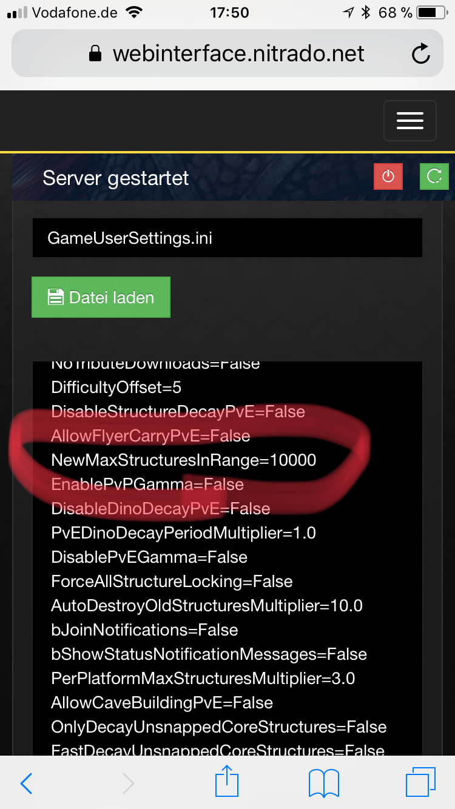
Task: Click the AutoDestroyOldStructuresMultiplier=10.0 line
Action: tap(207, 605)
